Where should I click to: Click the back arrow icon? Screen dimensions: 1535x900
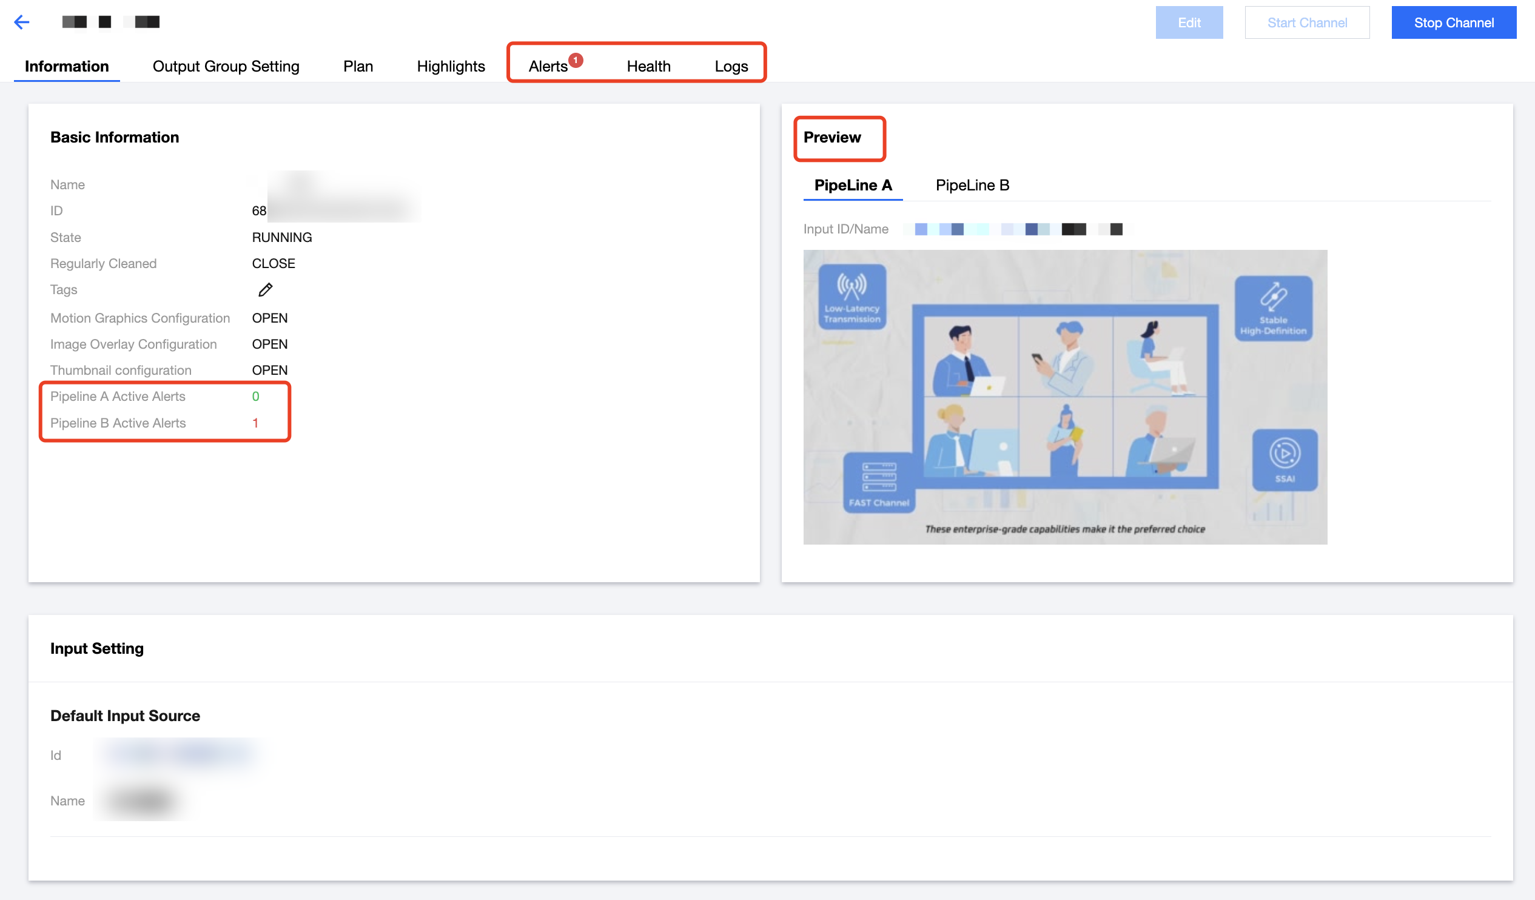click(x=22, y=22)
